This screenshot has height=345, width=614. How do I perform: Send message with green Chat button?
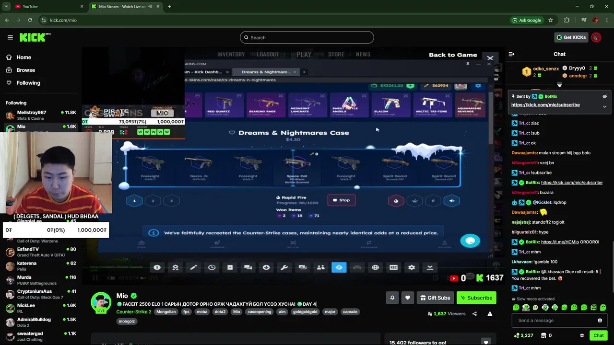pyautogui.click(x=598, y=335)
